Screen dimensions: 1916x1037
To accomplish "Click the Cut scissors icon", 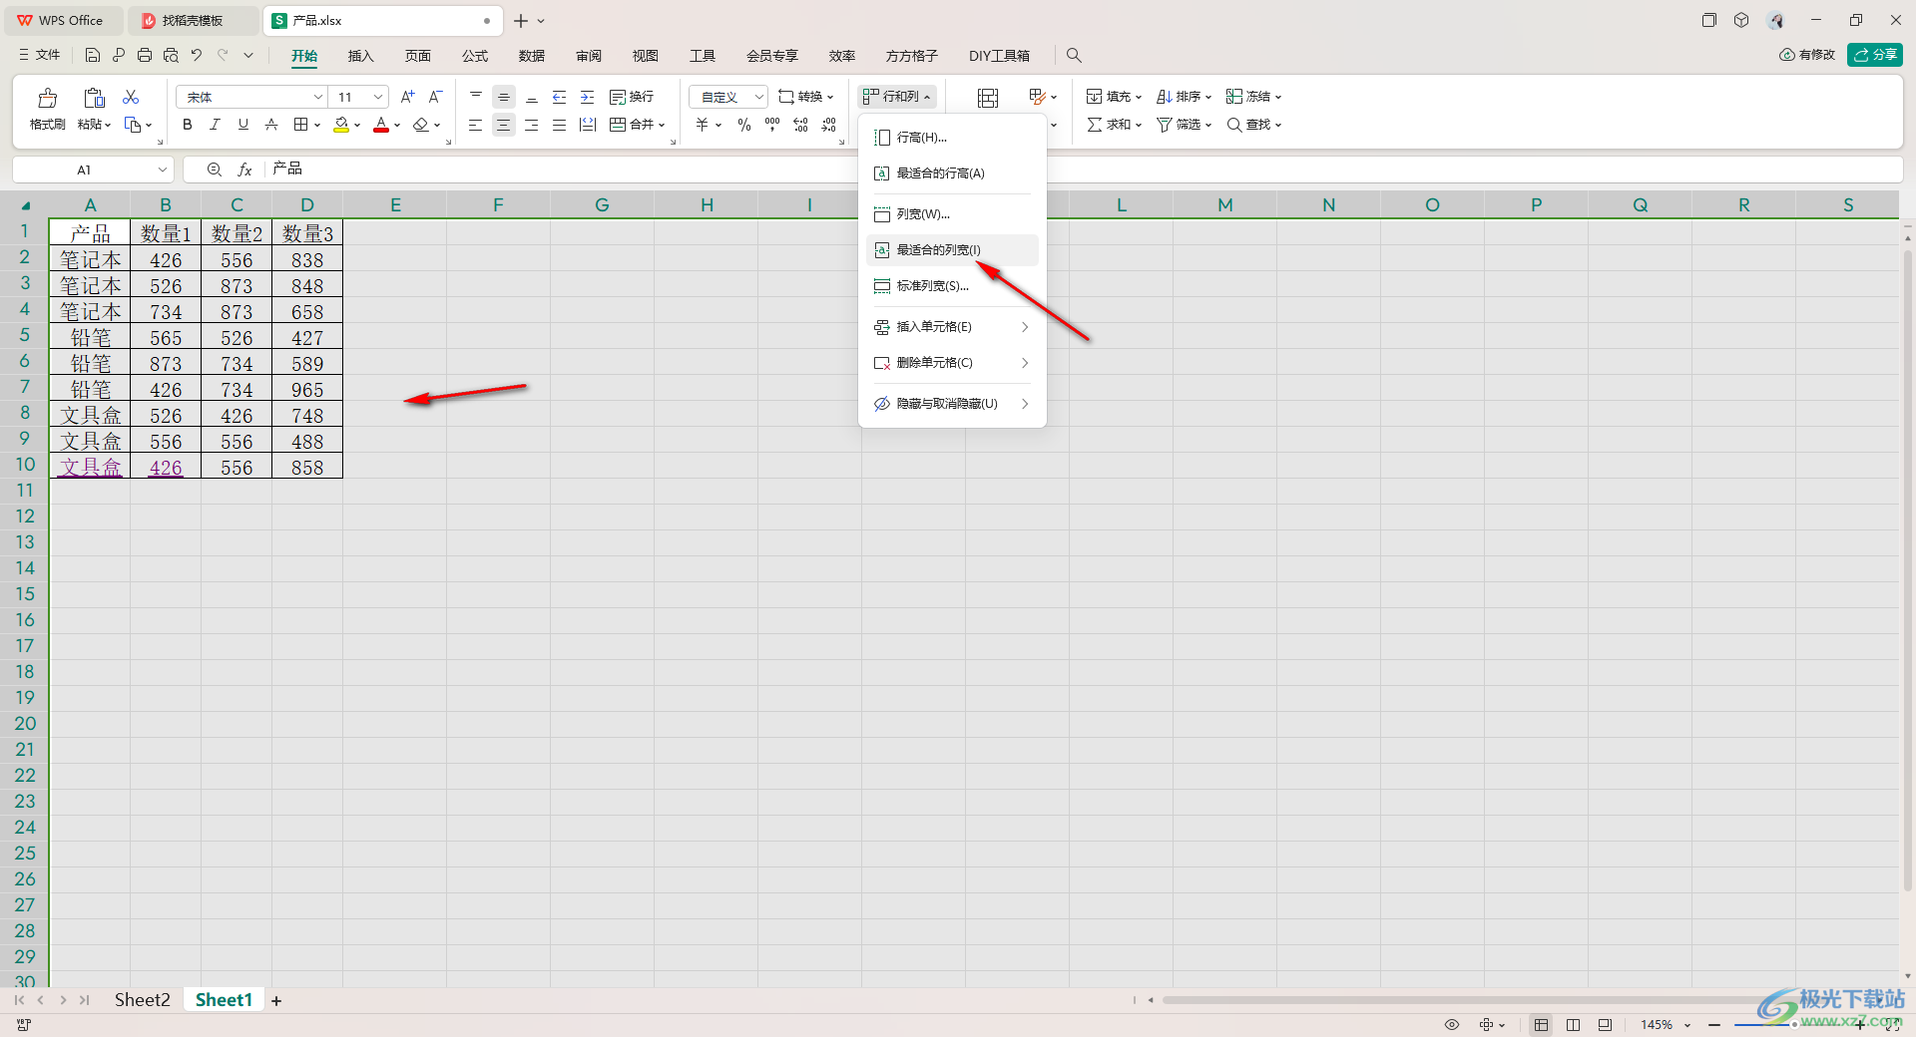I will [131, 97].
